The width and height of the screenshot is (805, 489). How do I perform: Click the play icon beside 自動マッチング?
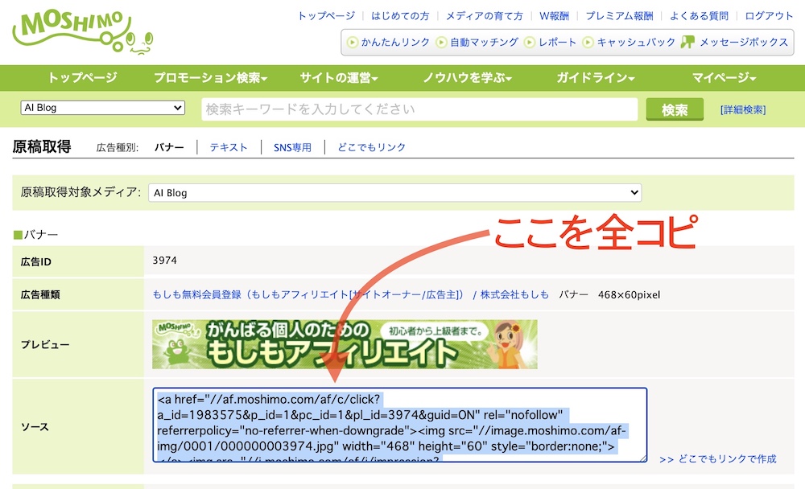click(441, 42)
